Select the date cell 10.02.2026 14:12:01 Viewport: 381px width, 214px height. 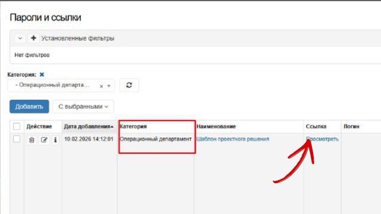[89, 139]
